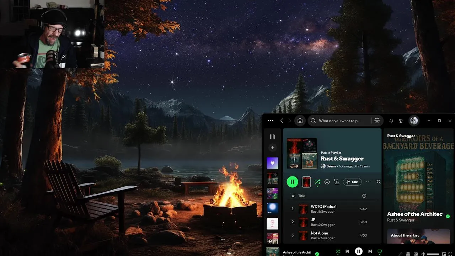455x256 pixels.
Task: Click the Rust & Swagger playlist title
Action: coord(342,159)
